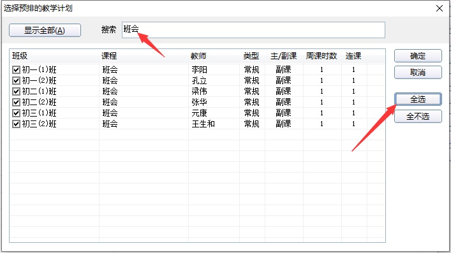Image resolution: width=451 pixels, height=253 pixels.
Task: Deselect everything with 全不选
Action: (418, 117)
